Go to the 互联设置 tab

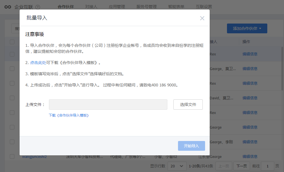(x=204, y=7)
